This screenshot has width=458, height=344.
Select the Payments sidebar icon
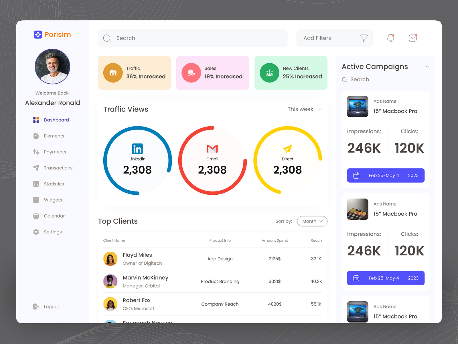pos(36,152)
